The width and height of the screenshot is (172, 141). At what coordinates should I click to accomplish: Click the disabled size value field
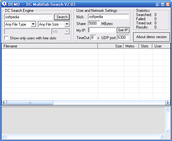(x=27, y=31)
